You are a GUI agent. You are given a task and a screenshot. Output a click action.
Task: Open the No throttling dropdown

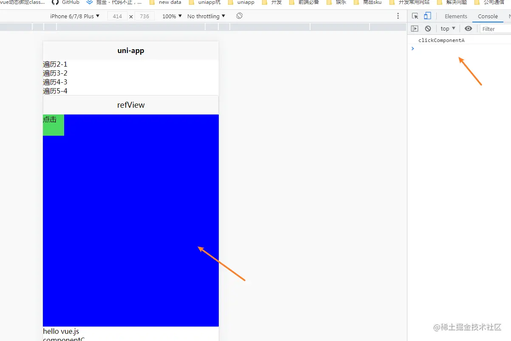[x=206, y=16]
